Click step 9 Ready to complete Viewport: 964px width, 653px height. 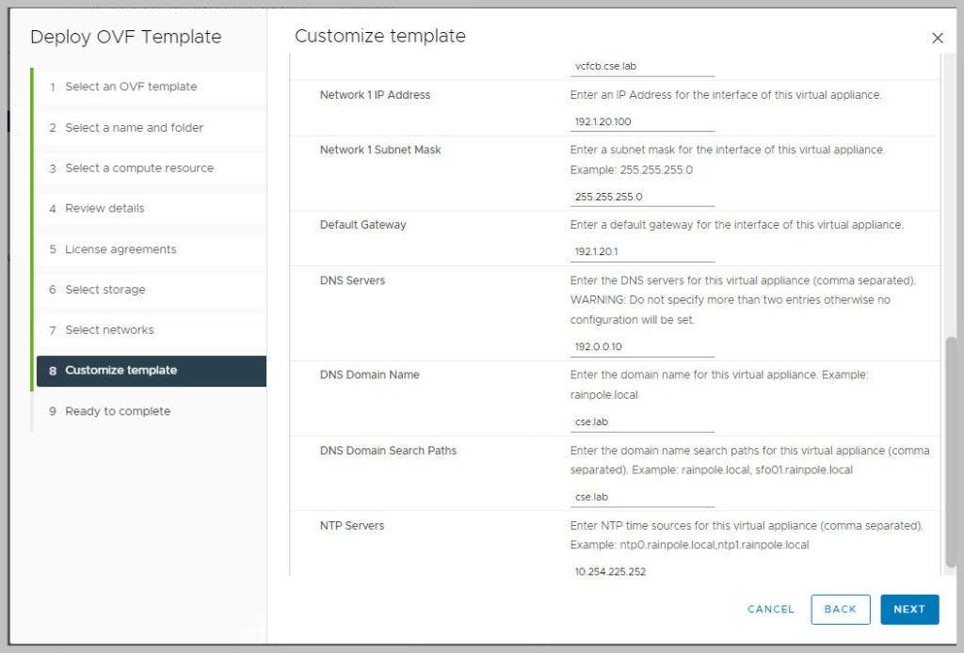click(118, 411)
